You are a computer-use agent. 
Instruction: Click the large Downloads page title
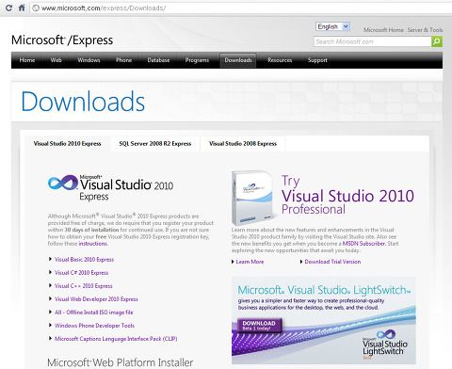(x=83, y=102)
